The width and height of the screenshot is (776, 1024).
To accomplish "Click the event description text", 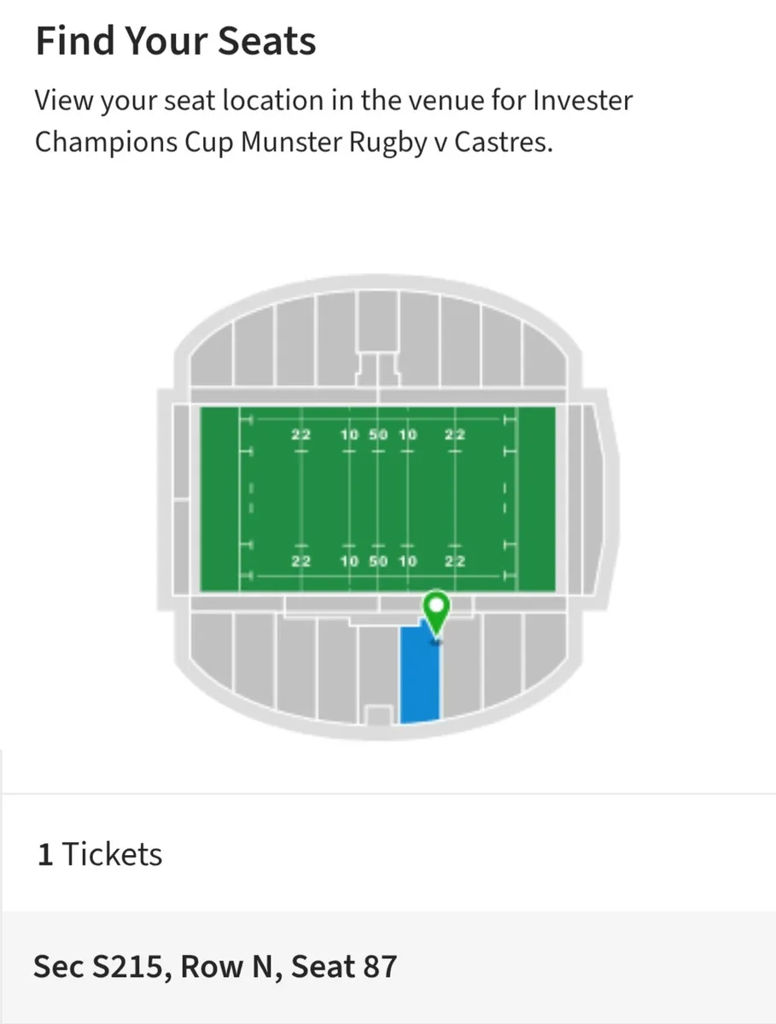I will click(x=333, y=120).
